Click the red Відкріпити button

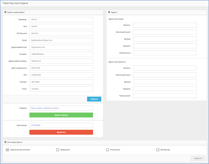click(x=61, y=132)
